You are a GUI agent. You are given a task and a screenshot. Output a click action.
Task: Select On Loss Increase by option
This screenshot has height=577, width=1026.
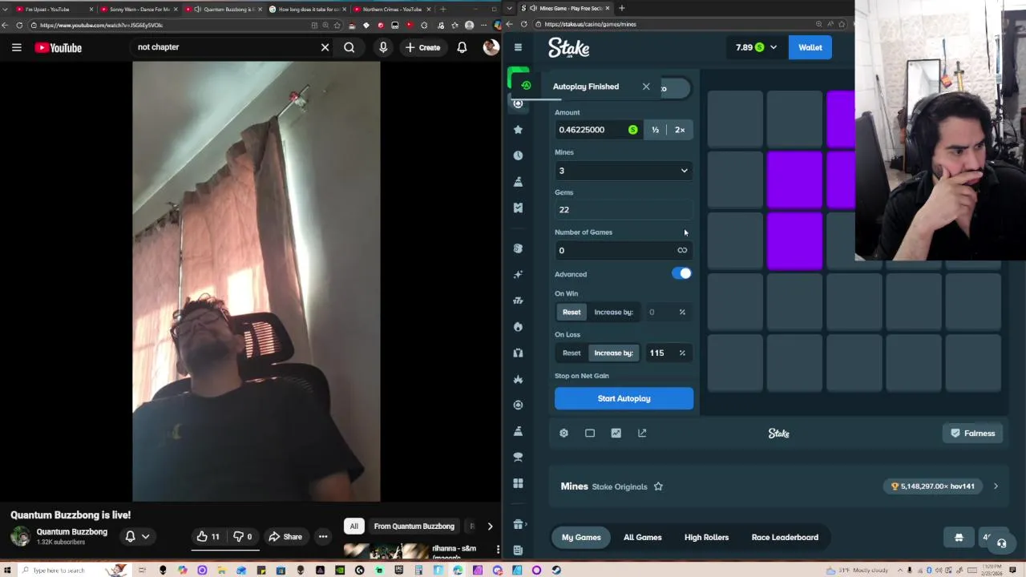pos(613,353)
